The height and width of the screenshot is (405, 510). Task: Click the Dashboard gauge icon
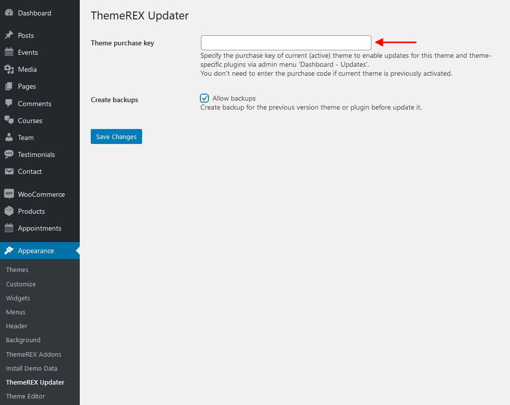[x=9, y=12]
